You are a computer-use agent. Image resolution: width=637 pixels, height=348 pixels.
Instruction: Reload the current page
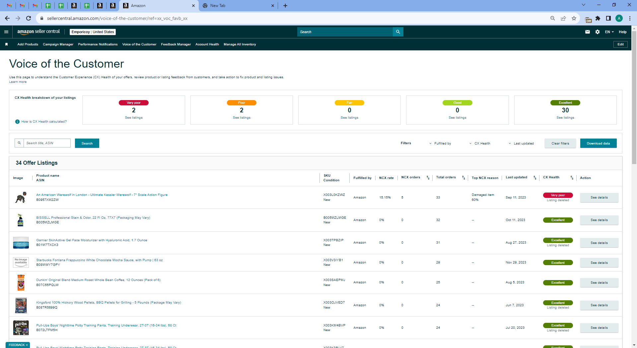pos(29,18)
